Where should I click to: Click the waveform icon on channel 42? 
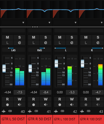[x=56, y=111]
